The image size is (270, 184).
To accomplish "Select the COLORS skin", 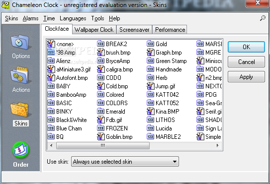I will pos(117,103).
